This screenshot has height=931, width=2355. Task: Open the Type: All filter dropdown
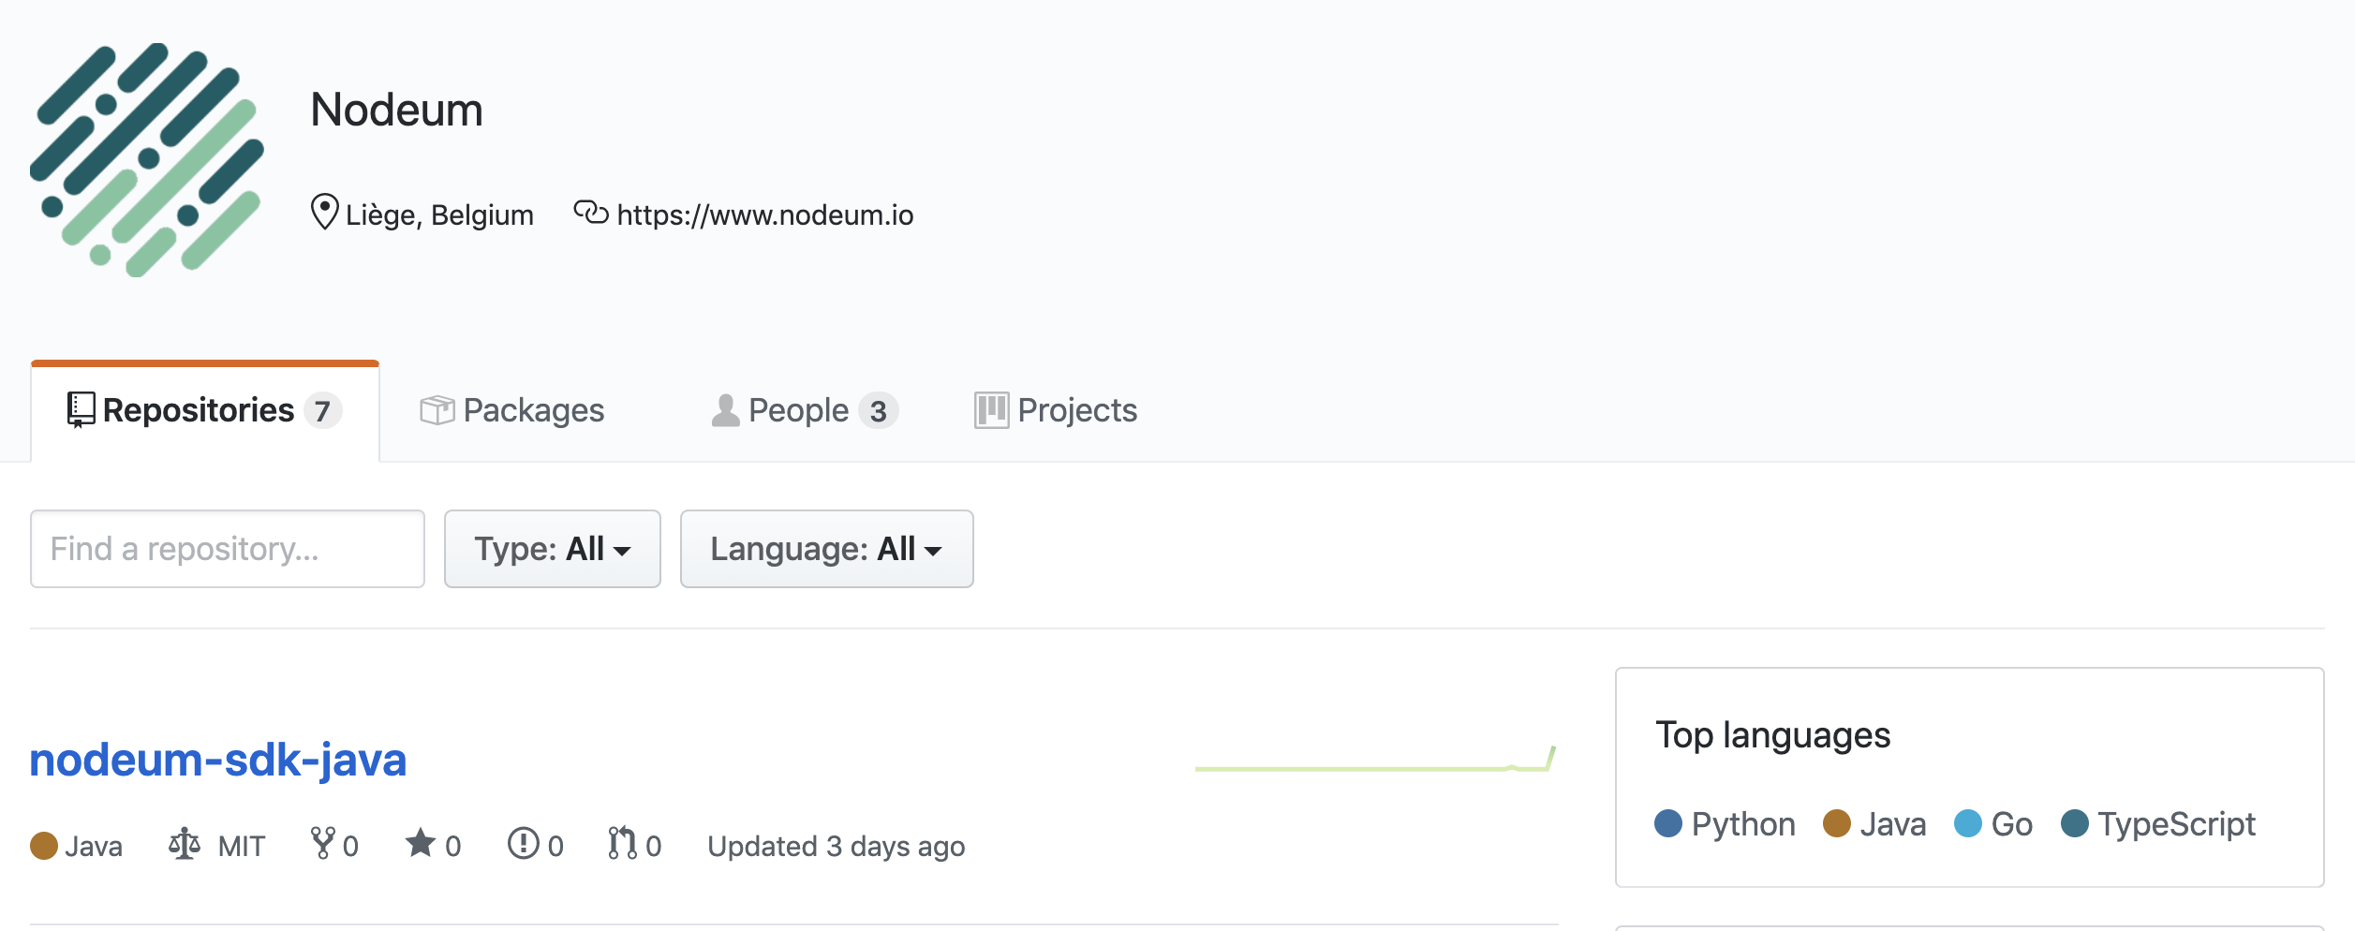pyautogui.click(x=552, y=549)
